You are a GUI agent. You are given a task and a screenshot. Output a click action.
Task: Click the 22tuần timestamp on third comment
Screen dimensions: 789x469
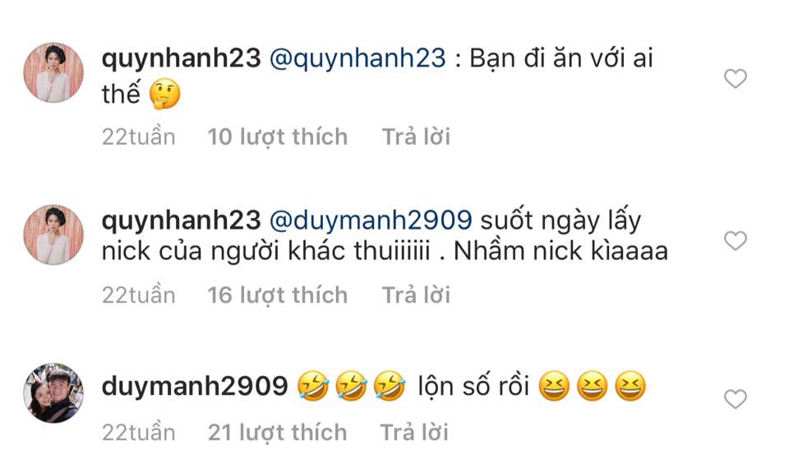pyautogui.click(x=138, y=433)
